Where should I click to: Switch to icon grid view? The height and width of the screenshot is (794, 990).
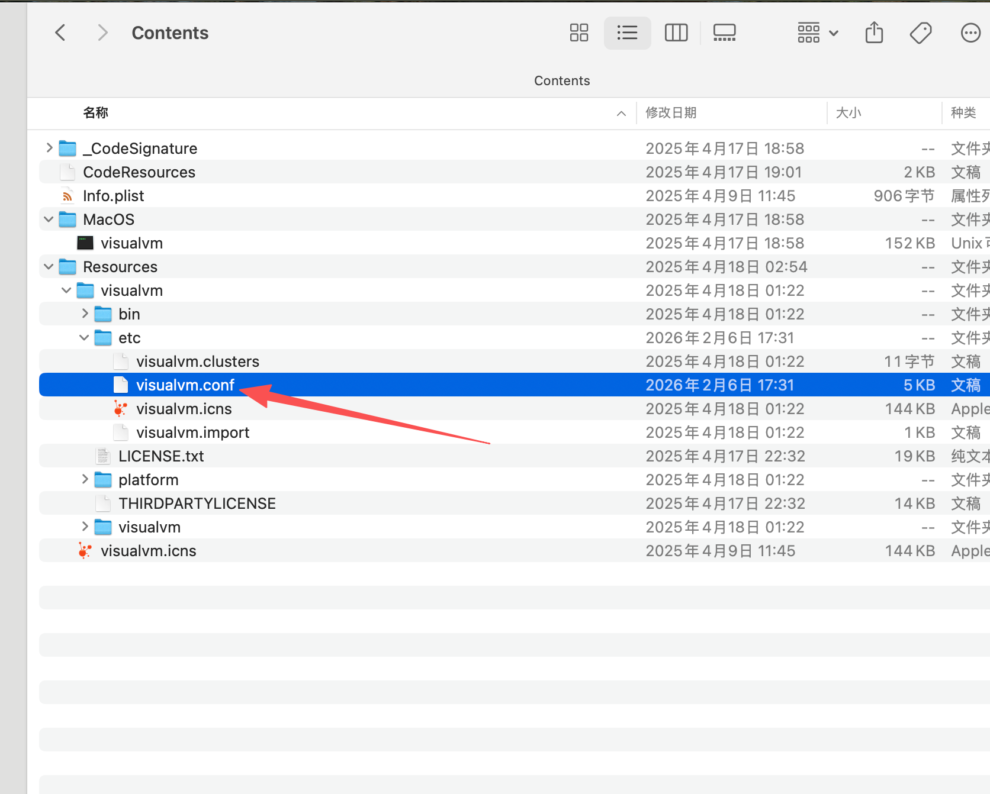[x=578, y=33]
